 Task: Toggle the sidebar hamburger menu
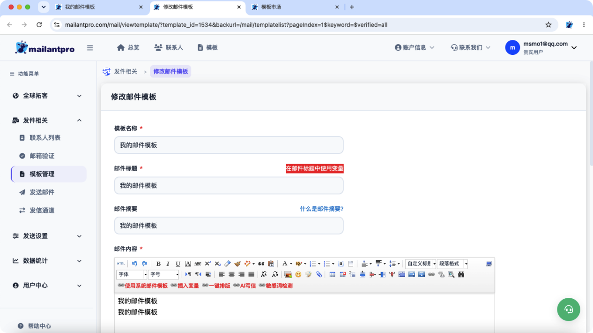pyautogui.click(x=90, y=47)
